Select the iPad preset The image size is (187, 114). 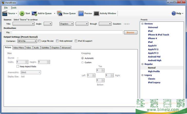[150, 42]
